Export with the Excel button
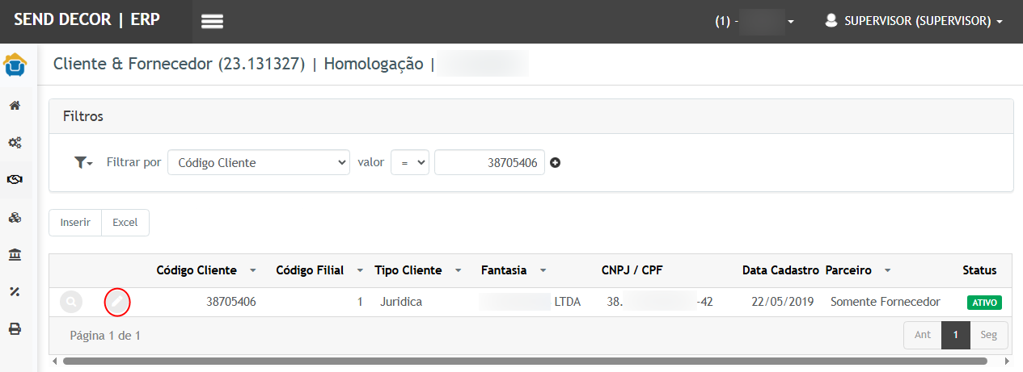Viewport: 1023px width, 372px height. point(125,223)
